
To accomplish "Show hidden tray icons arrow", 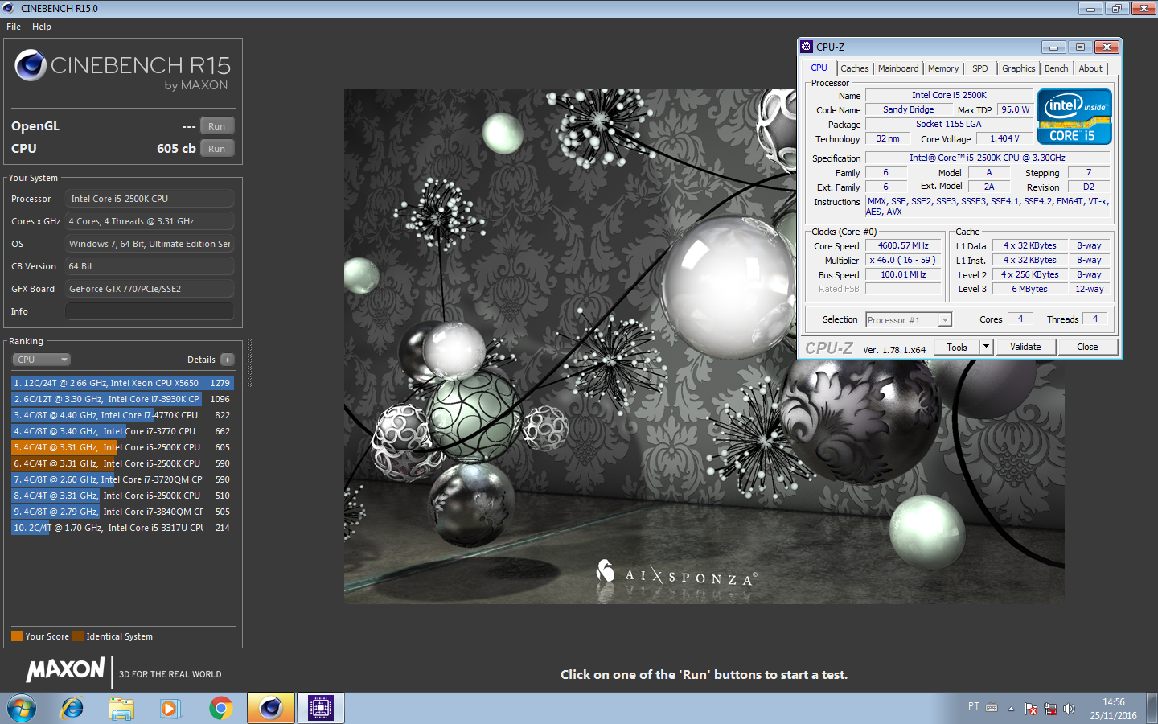I will 1012,709.
